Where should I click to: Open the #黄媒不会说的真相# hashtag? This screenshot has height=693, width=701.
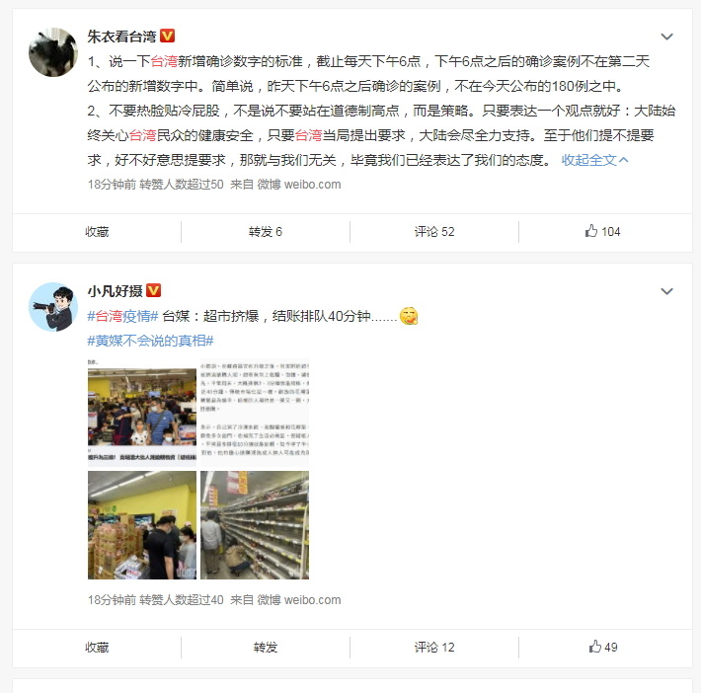tap(150, 341)
